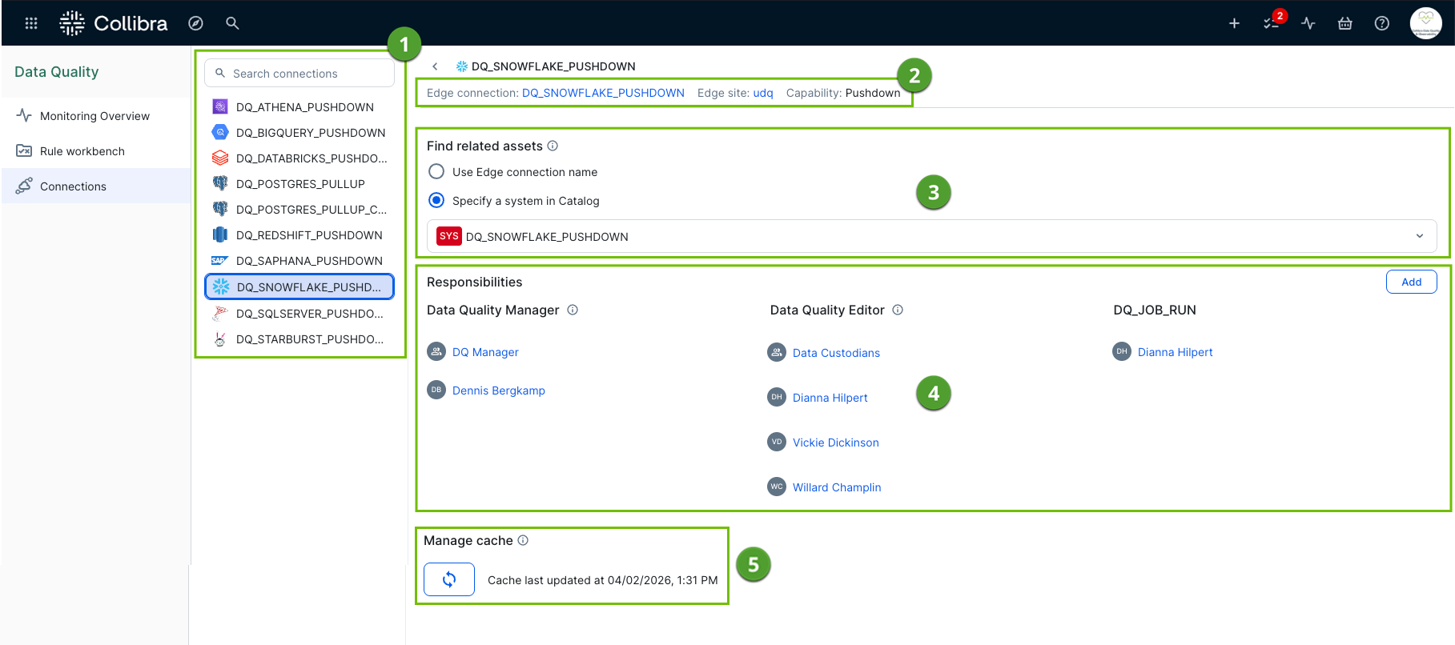Click the Add responsibility button
This screenshot has width=1455, height=645.
(x=1411, y=282)
